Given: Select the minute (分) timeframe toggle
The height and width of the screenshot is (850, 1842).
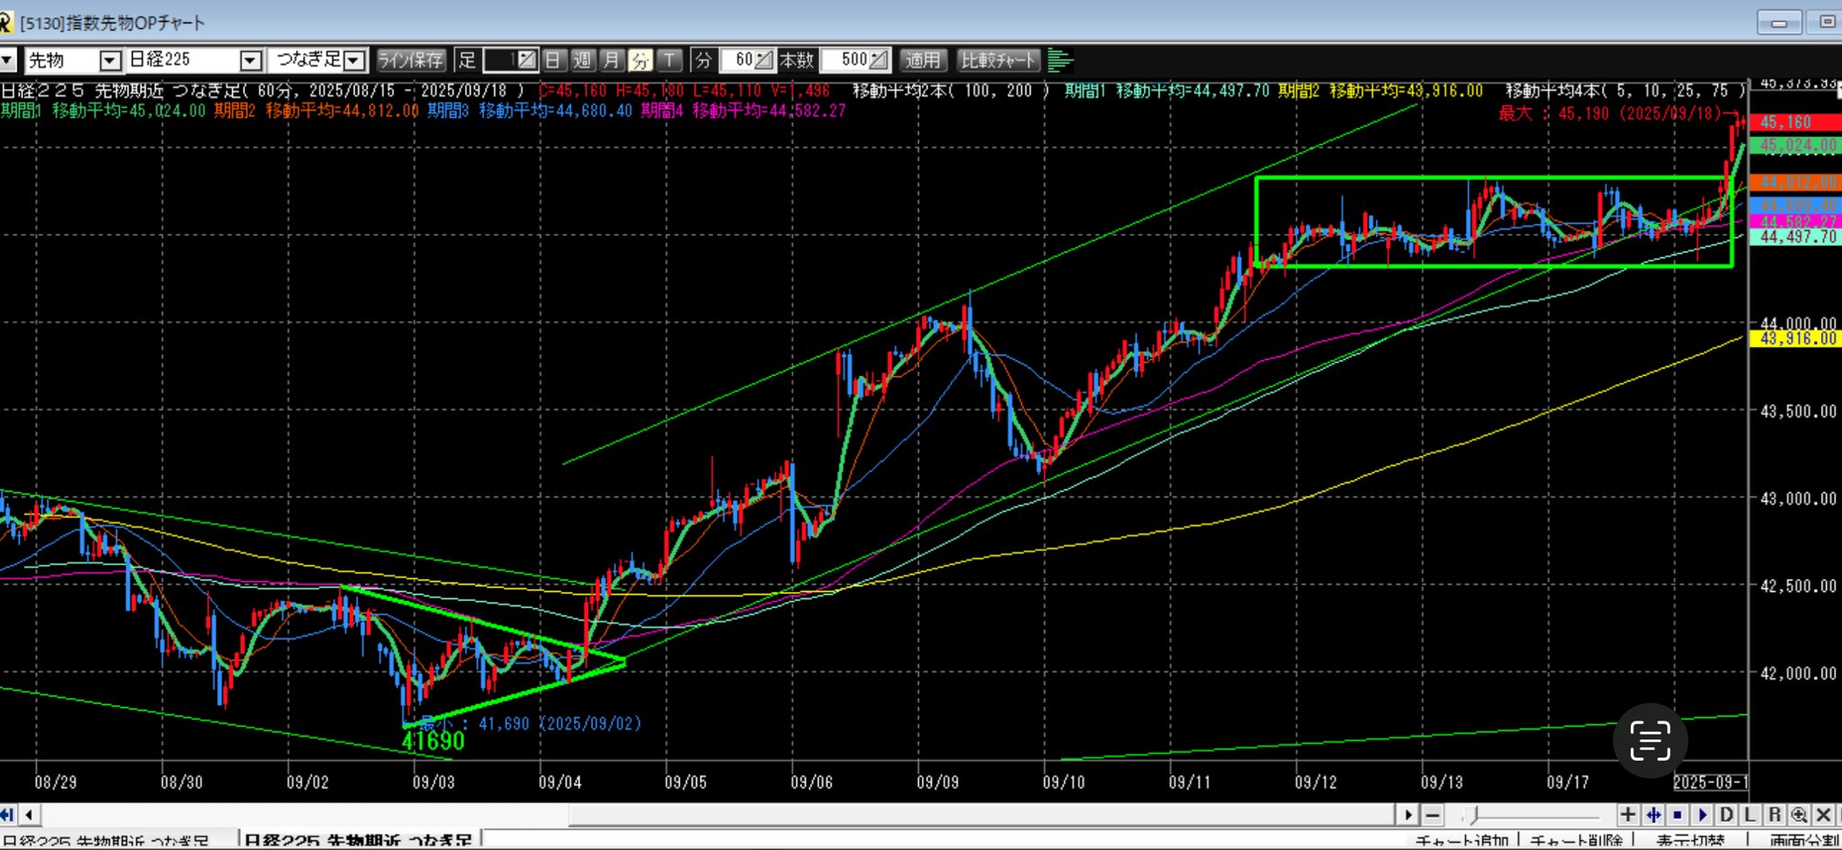Looking at the screenshot, I should tap(640, 60).
